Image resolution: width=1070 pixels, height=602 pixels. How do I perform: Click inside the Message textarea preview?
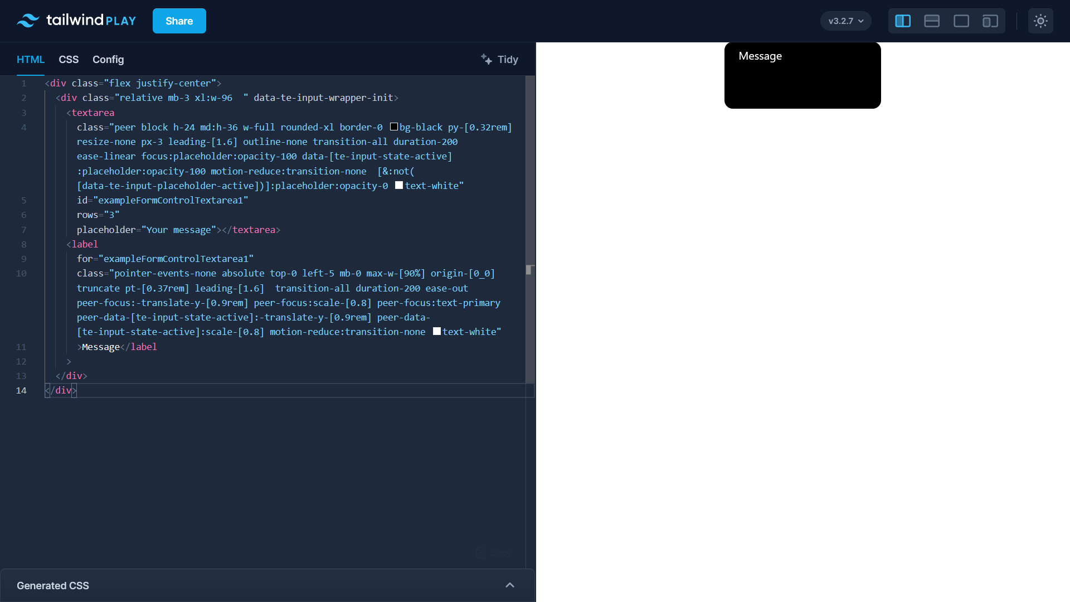tap(802, 78)
